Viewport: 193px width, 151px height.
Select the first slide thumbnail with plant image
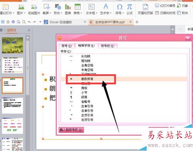click(12, 45)
